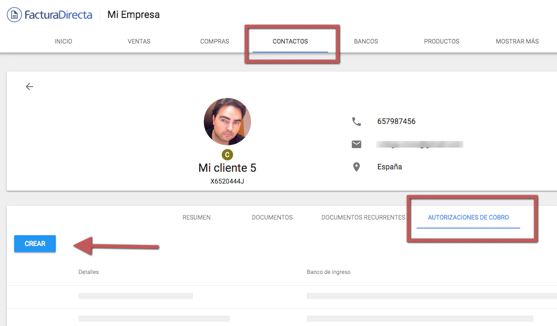The width and height of the screenshot is (557, 326).
Task: Switch to AUTORIZACIONES DE COBRO tab
Action: point(468,217)
